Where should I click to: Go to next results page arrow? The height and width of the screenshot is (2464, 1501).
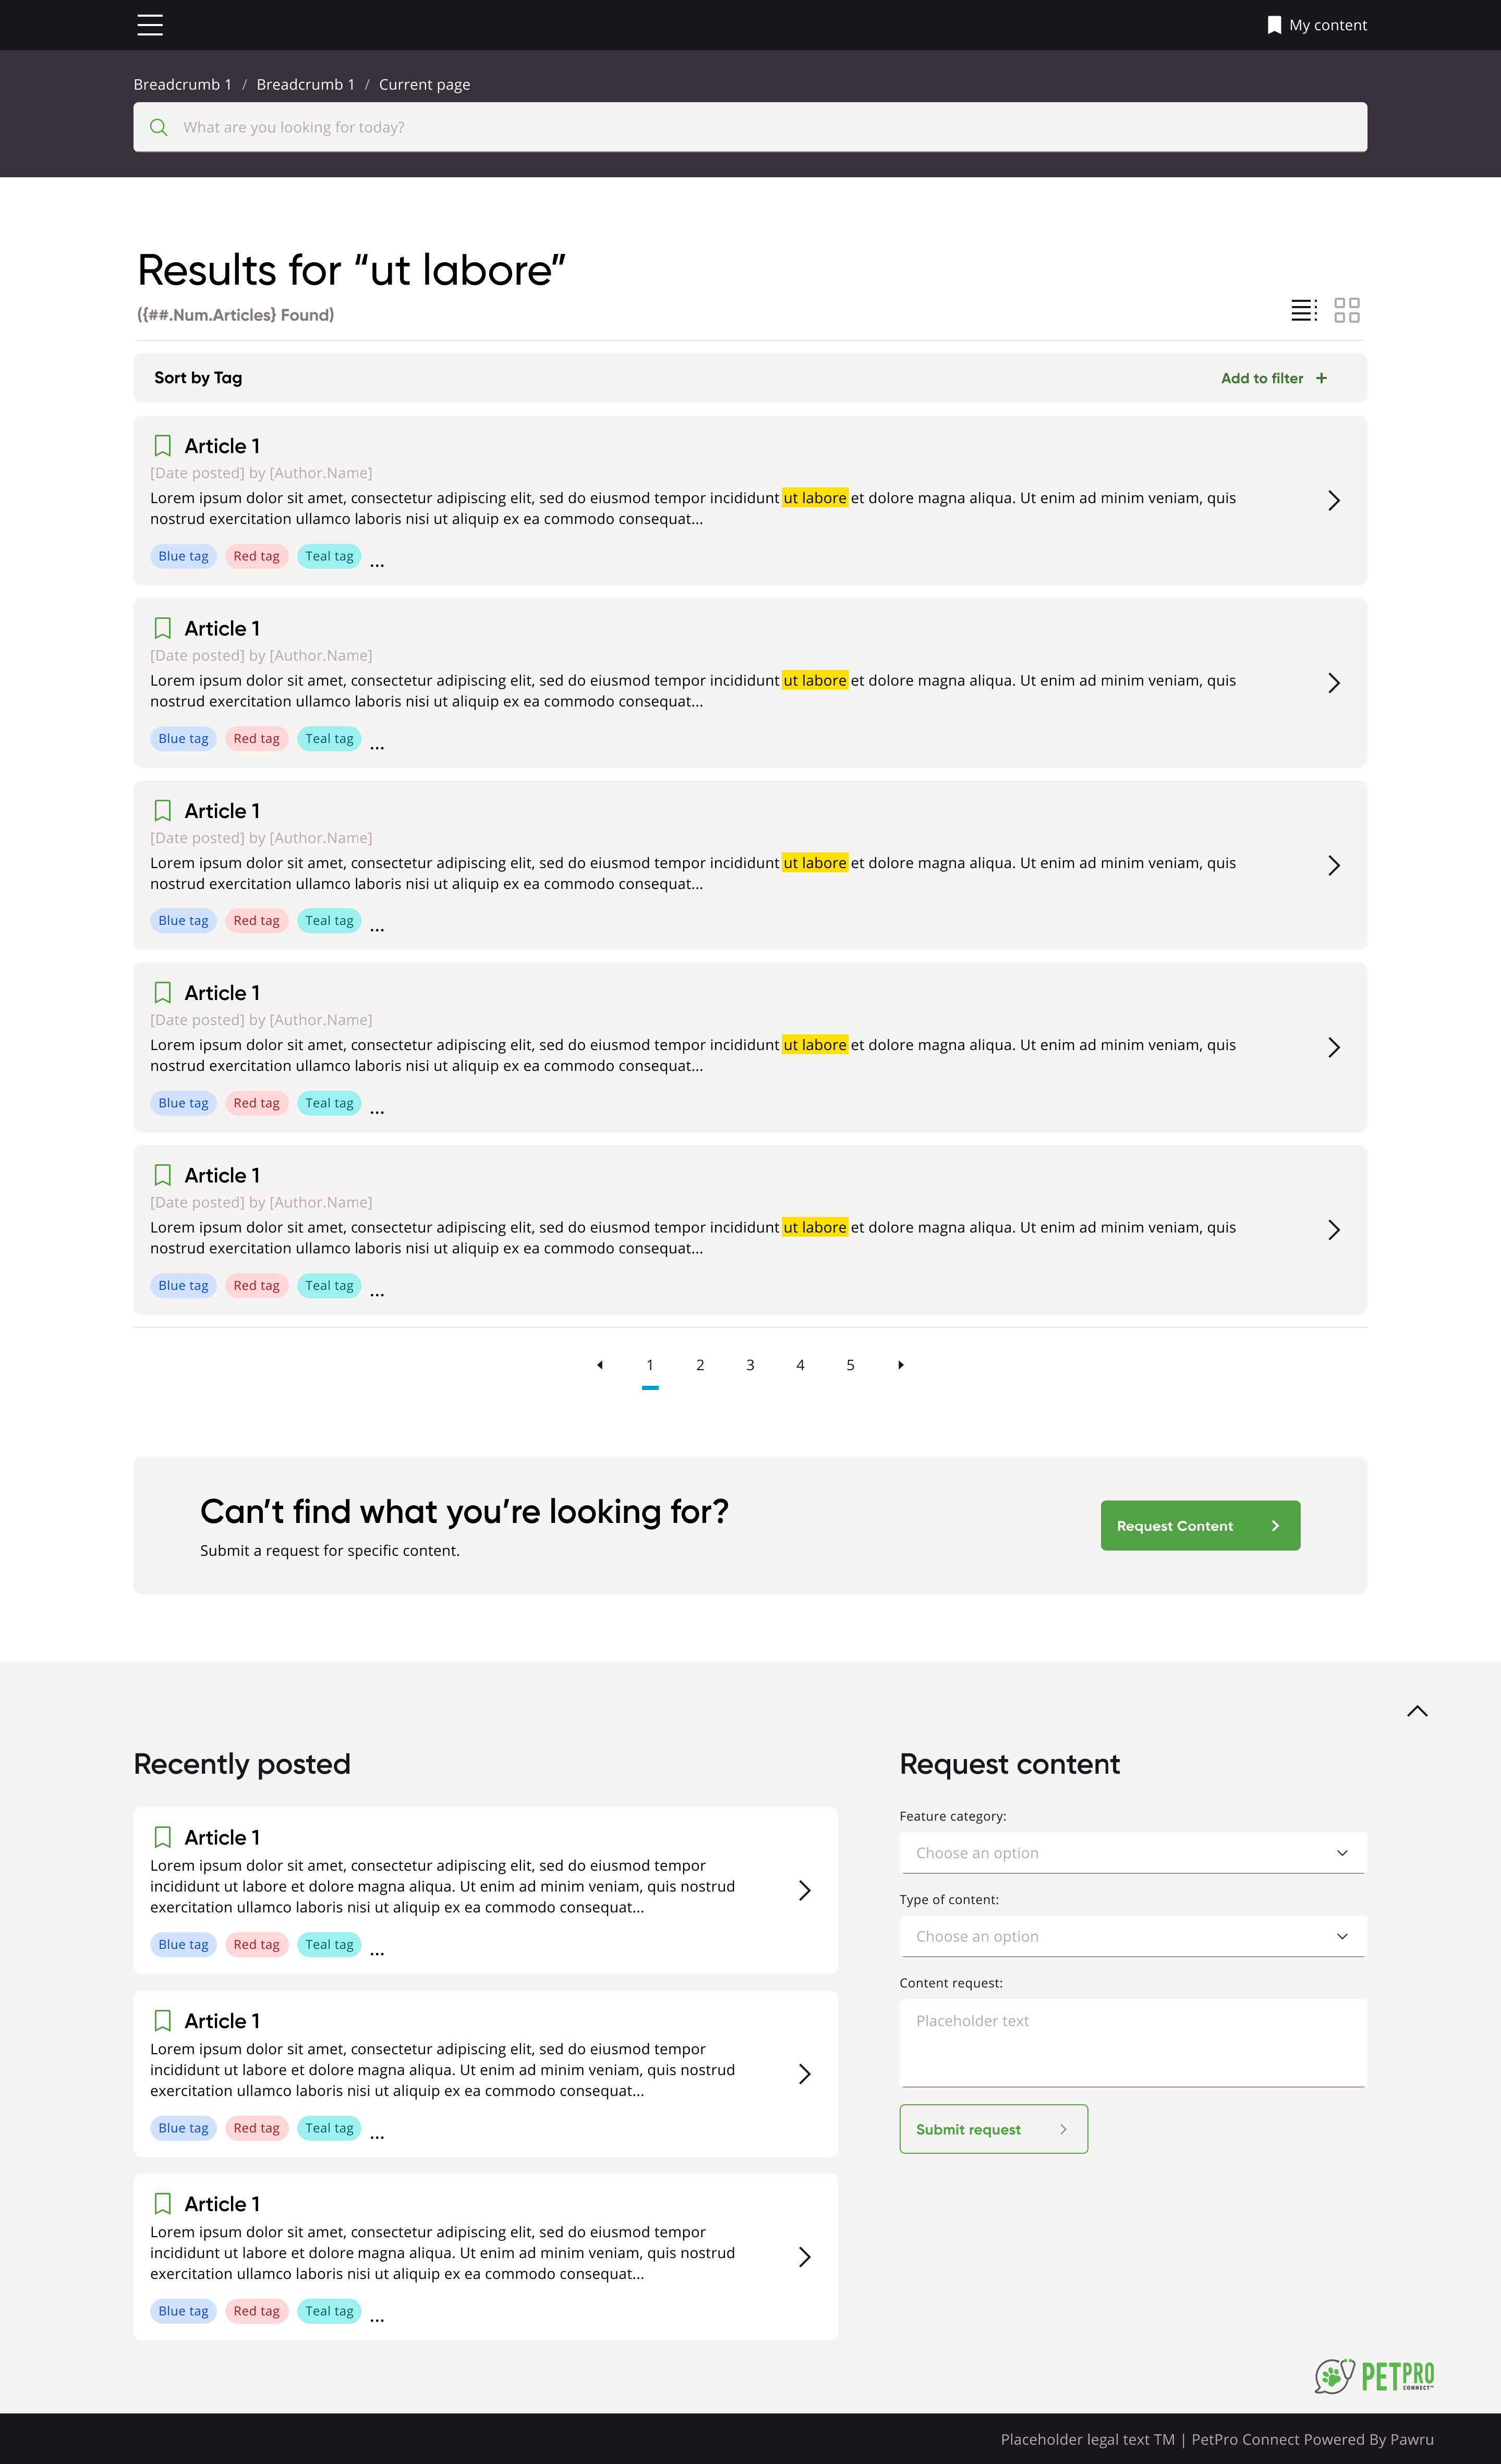(x=901, y=1365)
